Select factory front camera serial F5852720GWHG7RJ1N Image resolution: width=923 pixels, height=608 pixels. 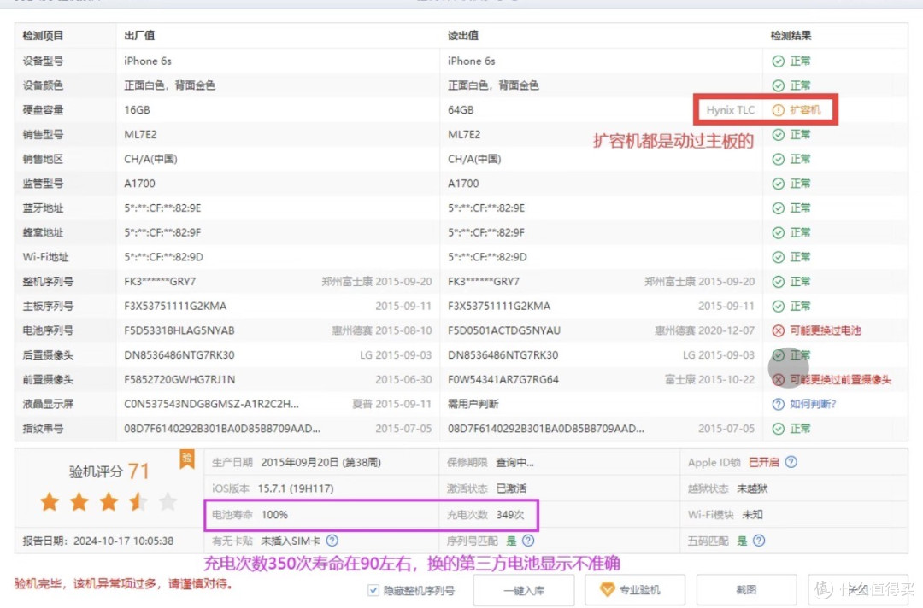tap(179, 380)
